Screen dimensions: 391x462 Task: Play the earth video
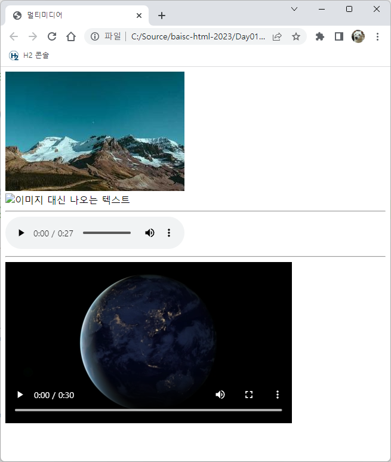[20, 395]
